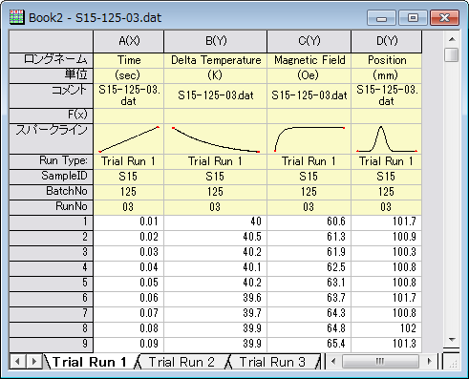This screenshot has height=379, width=469.
Task: Click the Delta Temperature sparkline graph
Action: tap(216, 139)
